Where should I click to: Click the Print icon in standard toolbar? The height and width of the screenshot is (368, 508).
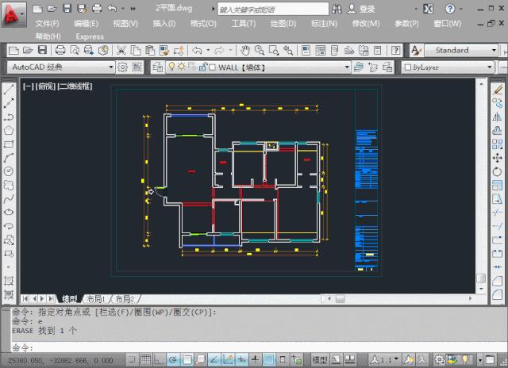(x=60, y=50)
